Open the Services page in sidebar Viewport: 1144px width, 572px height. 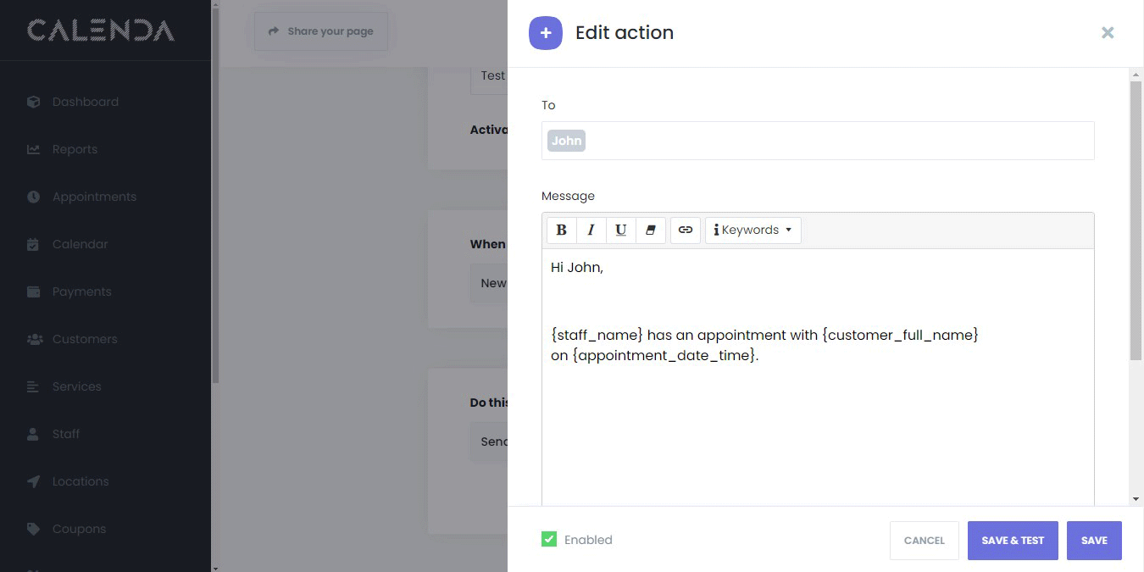click(76, 386)
